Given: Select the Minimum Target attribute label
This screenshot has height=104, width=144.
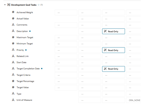Looking at the screenshot, I should point(25,44).
